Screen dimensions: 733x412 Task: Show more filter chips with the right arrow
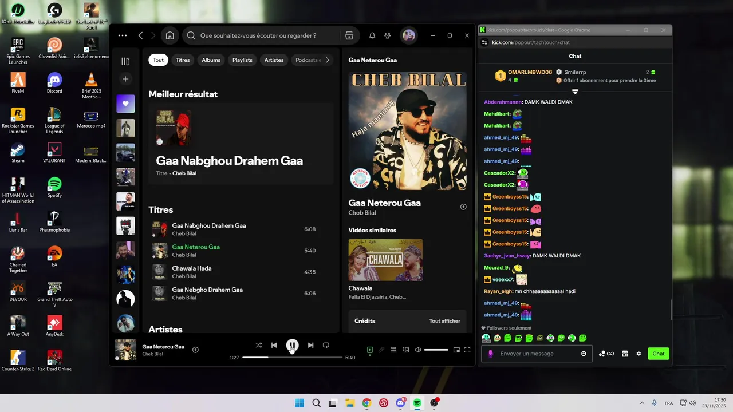pyautogui.click(x=328, y=60)
